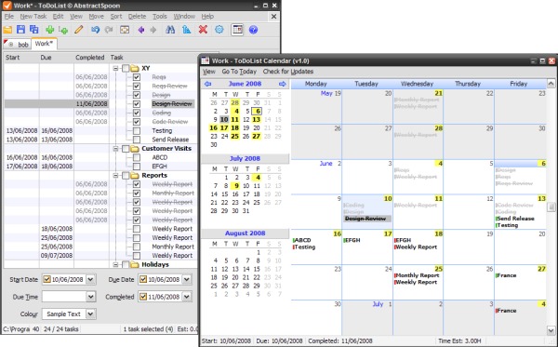Viewport: 558px width, 347px height.
Task: Open the File menu in ToDoList
Action: pyautogui.click(x=9, y=17)
